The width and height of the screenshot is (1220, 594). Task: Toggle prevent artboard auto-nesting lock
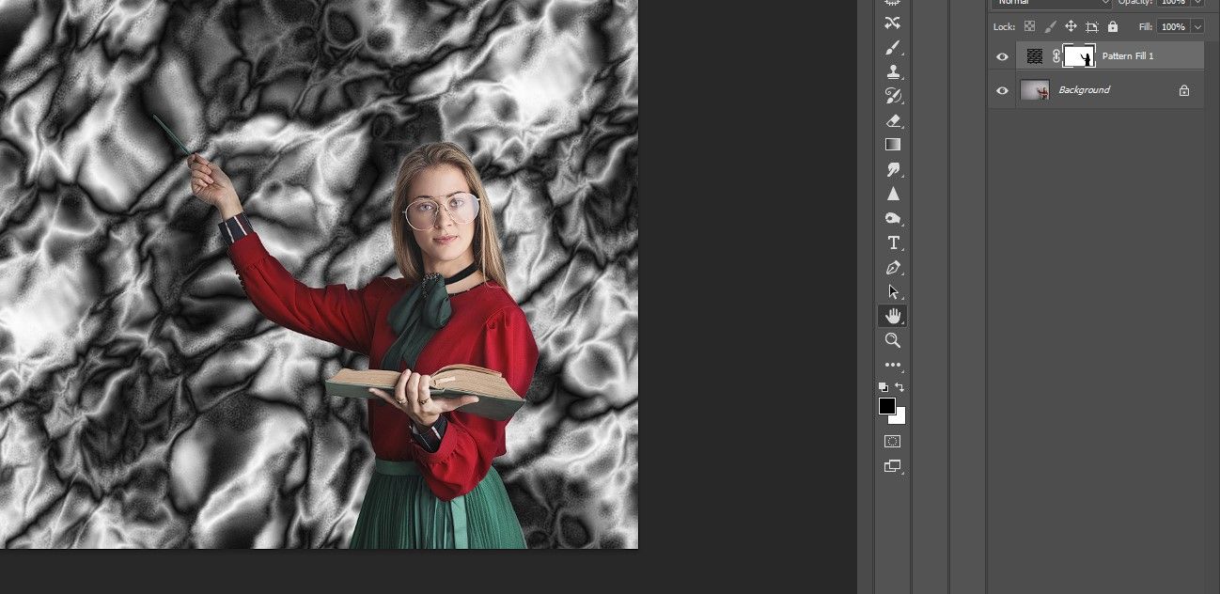(x=1091, y=27)
